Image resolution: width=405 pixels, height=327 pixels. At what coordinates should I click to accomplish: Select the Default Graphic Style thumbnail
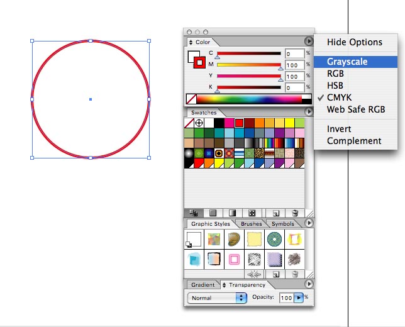pyautogui.click(x=194, y=240)
